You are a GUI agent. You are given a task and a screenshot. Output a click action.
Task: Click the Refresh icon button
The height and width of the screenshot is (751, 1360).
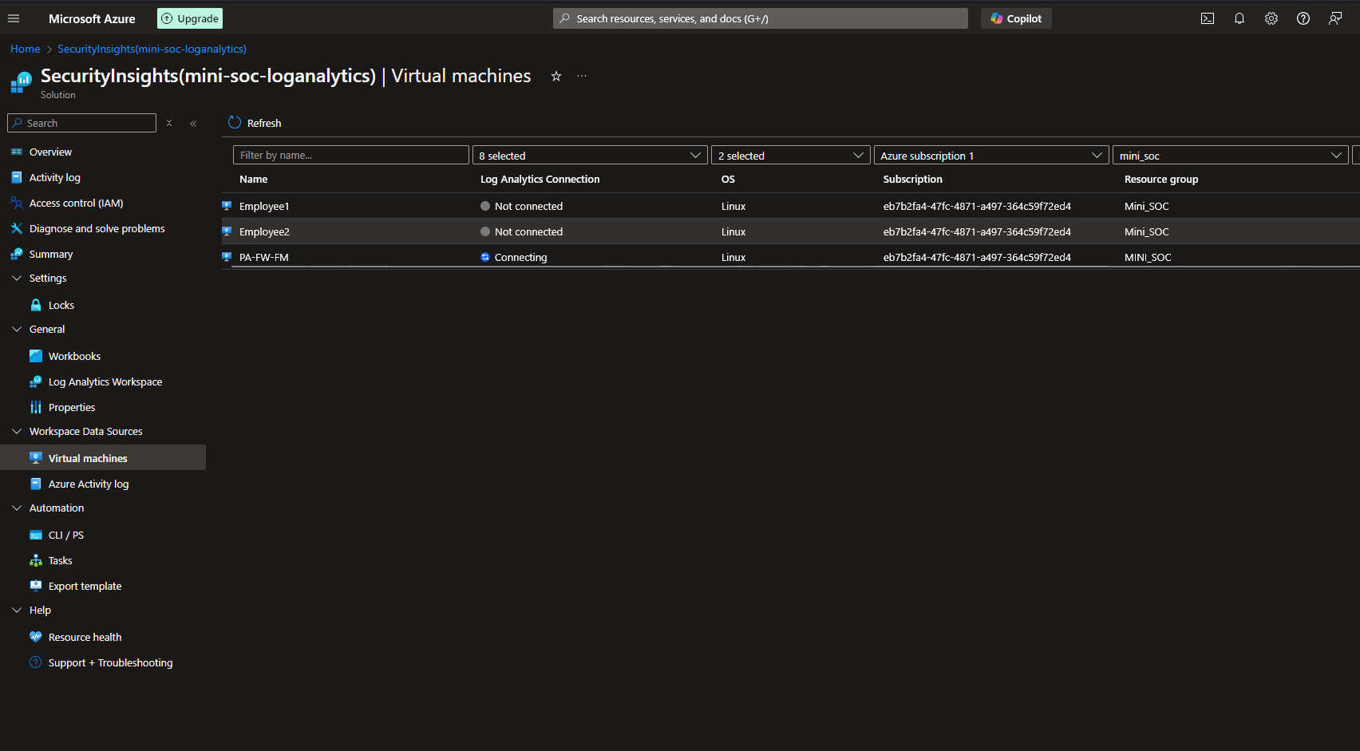coord(235,123)
